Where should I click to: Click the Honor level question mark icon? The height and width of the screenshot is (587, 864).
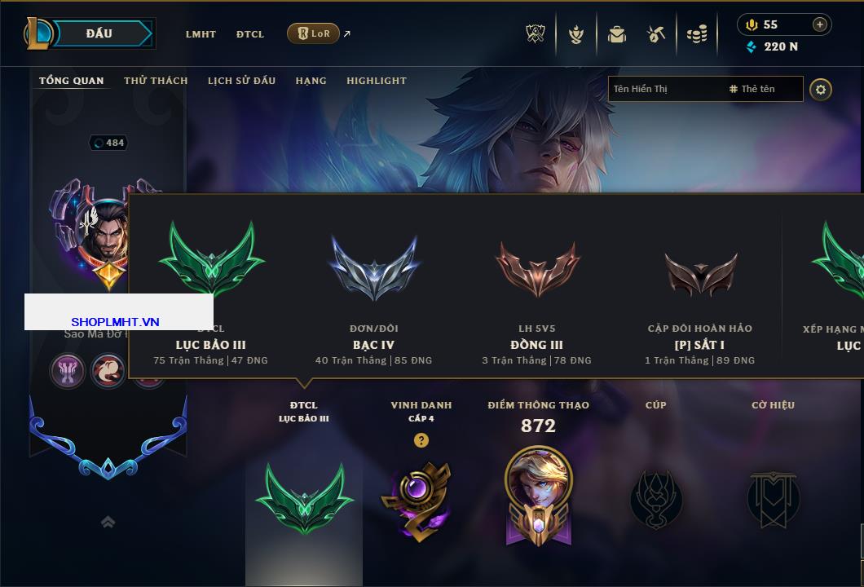click(421, 440)
